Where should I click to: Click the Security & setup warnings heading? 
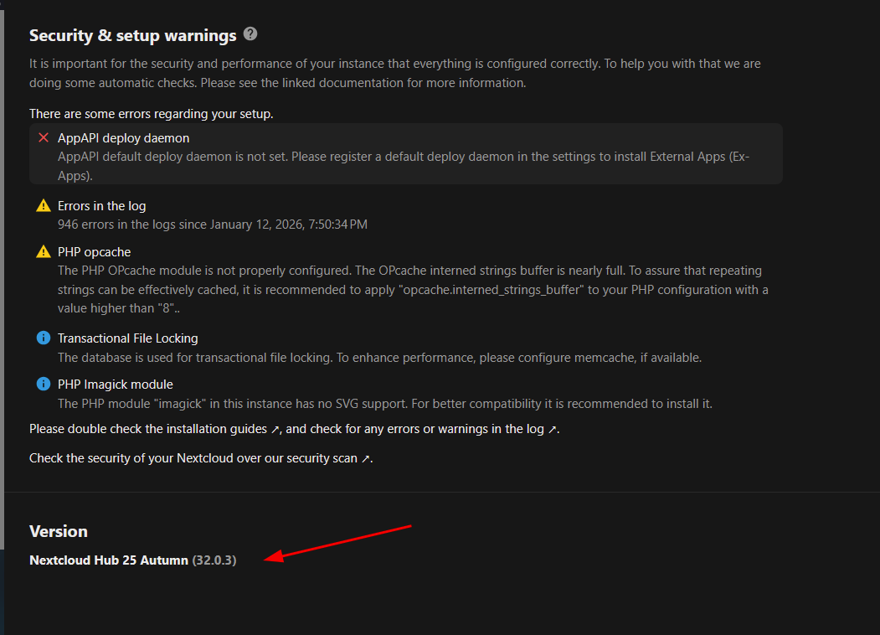[133, 36]
